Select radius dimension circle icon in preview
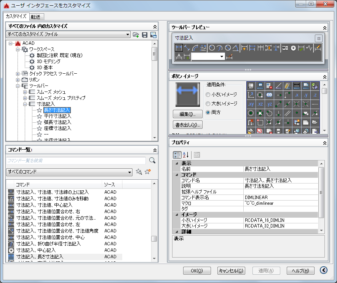 pos(212,48)
